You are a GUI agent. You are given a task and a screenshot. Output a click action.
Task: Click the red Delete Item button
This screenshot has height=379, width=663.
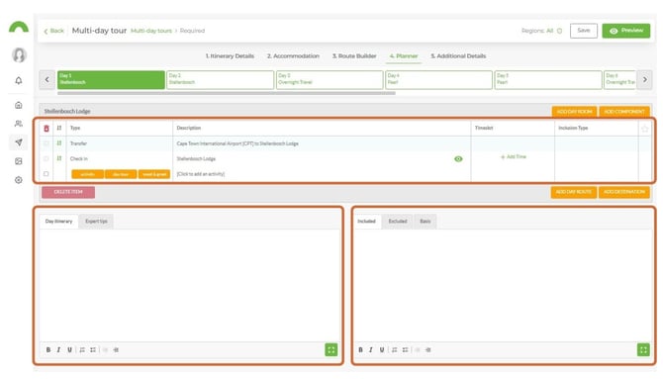[x=68, y=192]
